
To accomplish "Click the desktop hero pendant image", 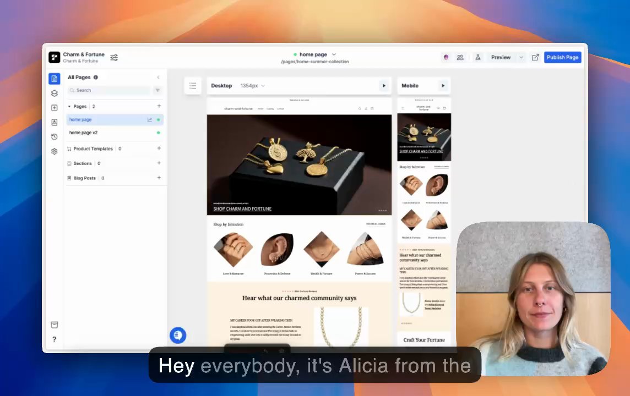I will 300,164.
